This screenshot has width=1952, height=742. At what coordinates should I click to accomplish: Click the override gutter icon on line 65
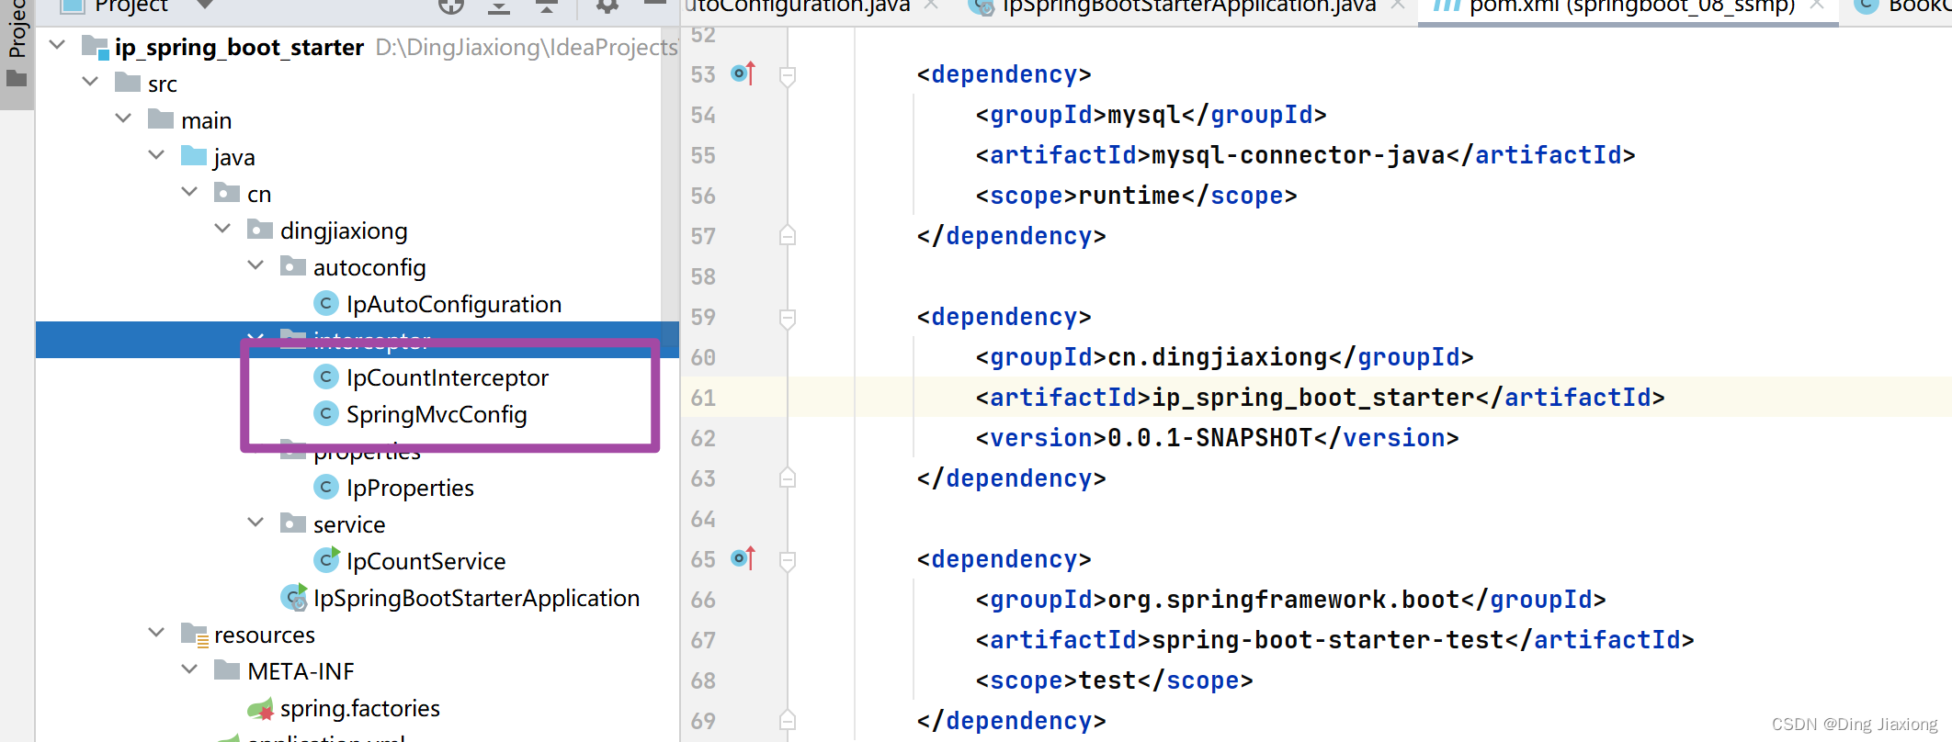pyautogui.click(x=743, y=558)
